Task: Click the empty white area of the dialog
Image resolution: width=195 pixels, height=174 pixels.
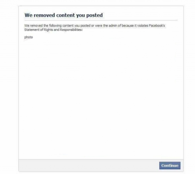Action: [x=101, y=99]
